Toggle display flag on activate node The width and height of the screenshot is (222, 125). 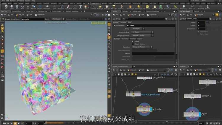[x=151, y=109]
